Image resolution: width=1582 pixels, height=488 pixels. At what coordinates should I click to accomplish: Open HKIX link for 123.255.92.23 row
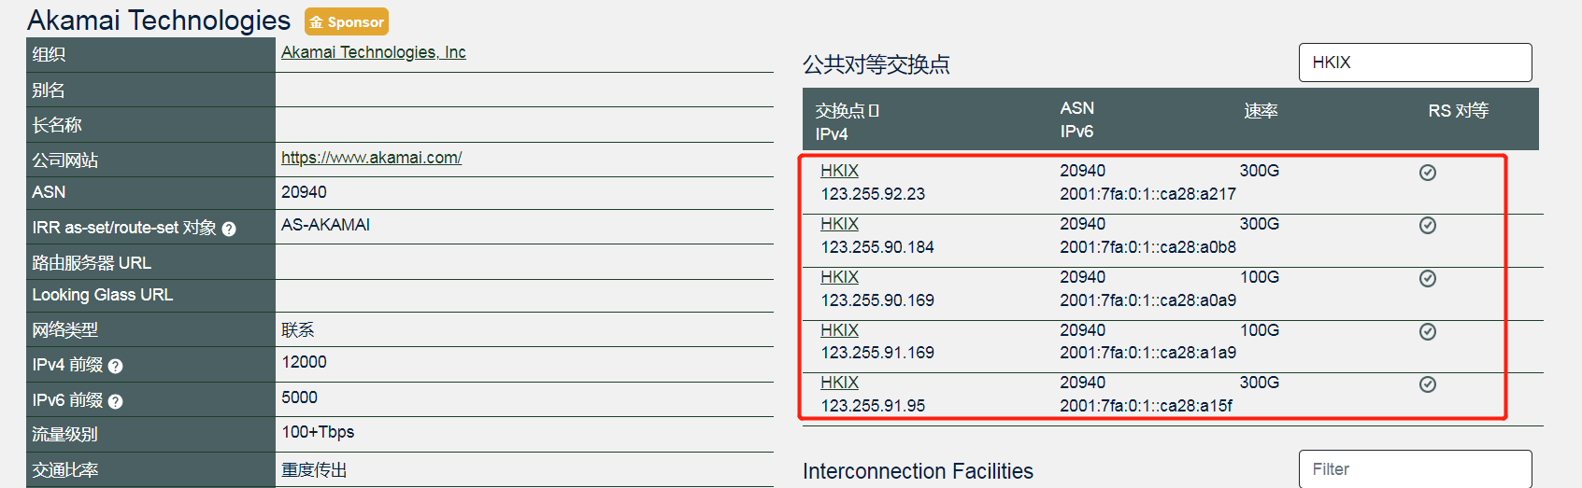pyautogui.click(x=839, y=171)
